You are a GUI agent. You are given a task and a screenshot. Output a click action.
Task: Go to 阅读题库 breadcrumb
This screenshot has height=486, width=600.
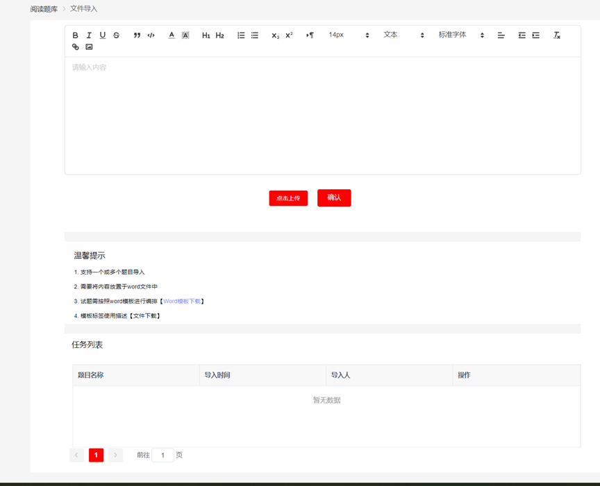pyautogui.click(x=44, y=9)
